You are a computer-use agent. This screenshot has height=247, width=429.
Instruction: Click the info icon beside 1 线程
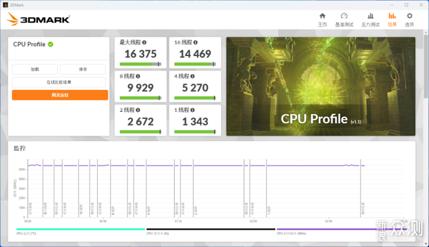click(192, 110)
